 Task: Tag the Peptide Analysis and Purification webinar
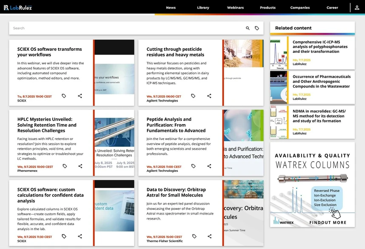pos(193,166)
